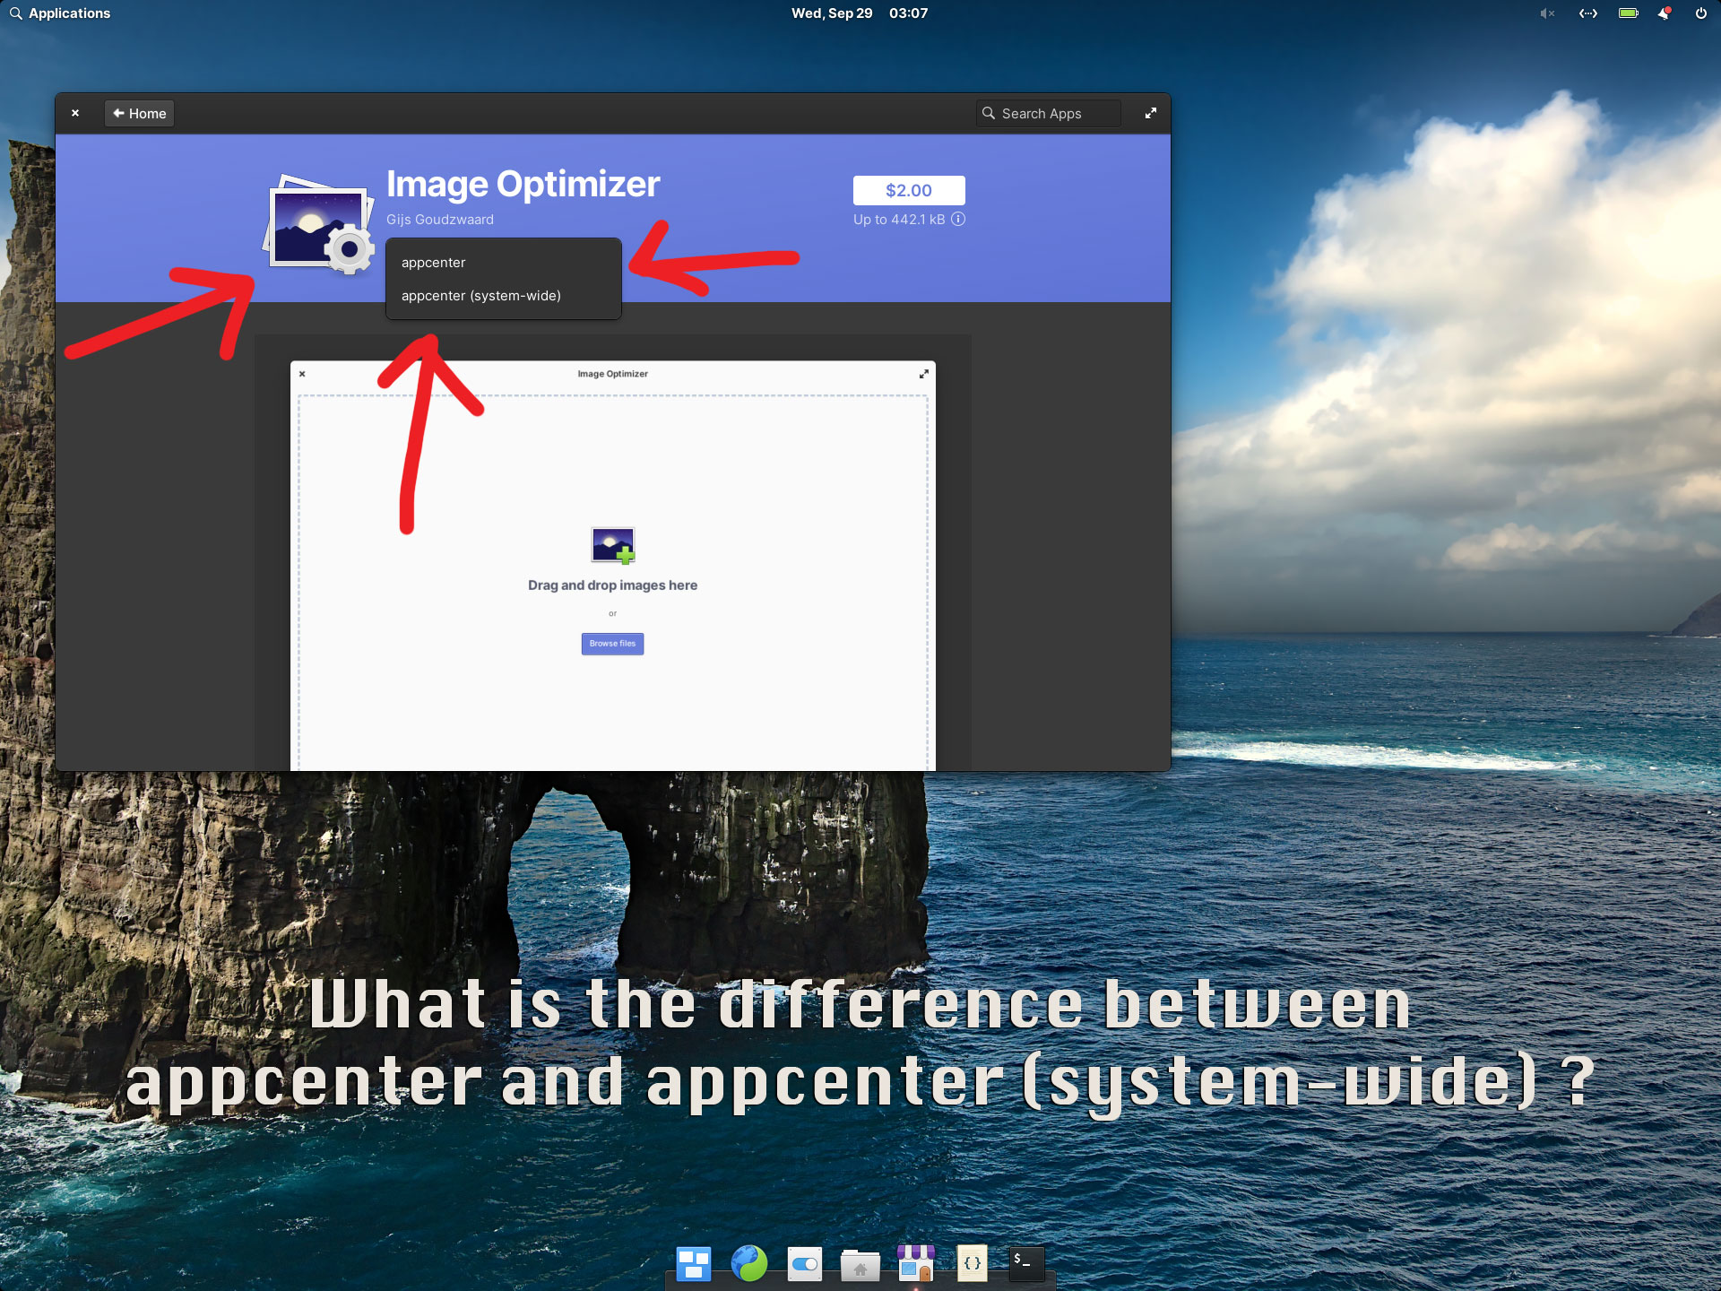Click the download size info icon
The height and width of the screenshot is (1291, 1721).
pyautogui.click(x=958, y=220)
